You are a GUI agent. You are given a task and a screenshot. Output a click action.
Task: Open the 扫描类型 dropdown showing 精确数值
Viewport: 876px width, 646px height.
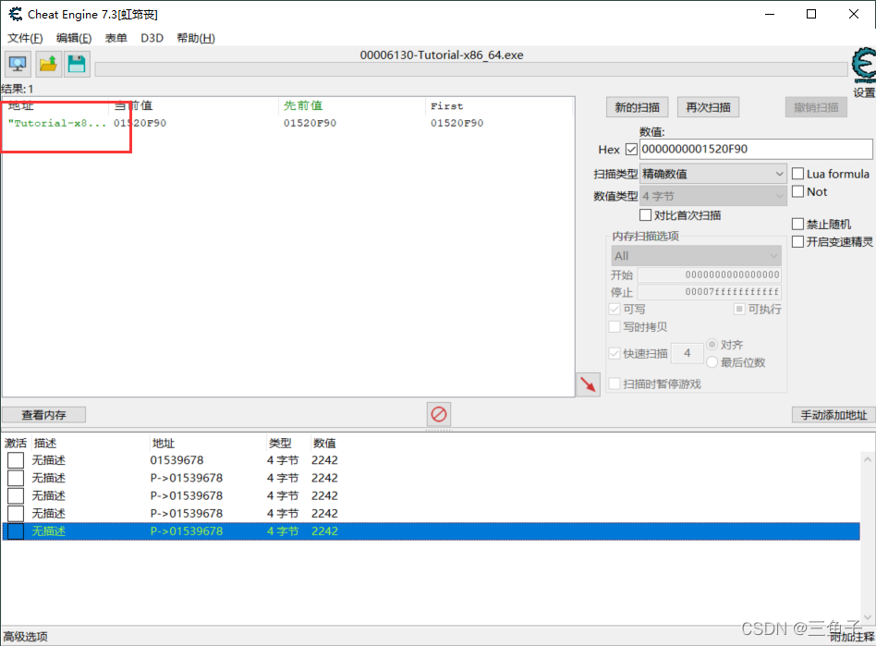[712, 174]
